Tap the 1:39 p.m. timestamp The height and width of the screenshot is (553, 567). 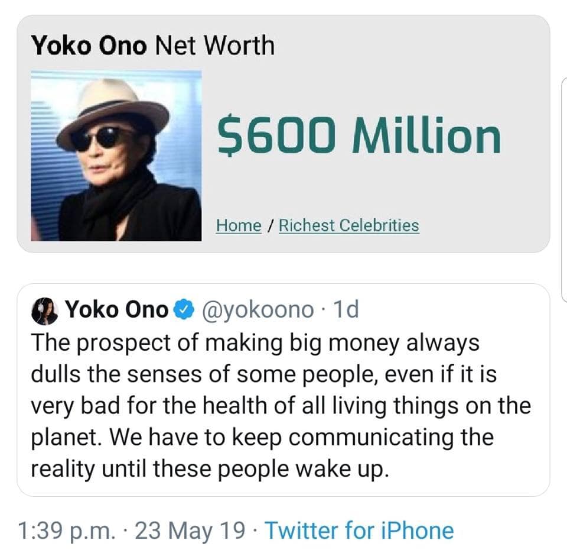pos(66,531)
